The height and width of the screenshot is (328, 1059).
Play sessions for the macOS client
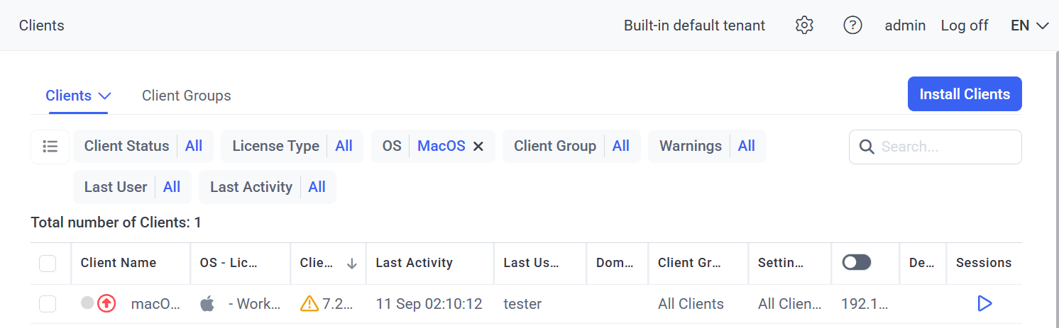(x=984, y=304)
